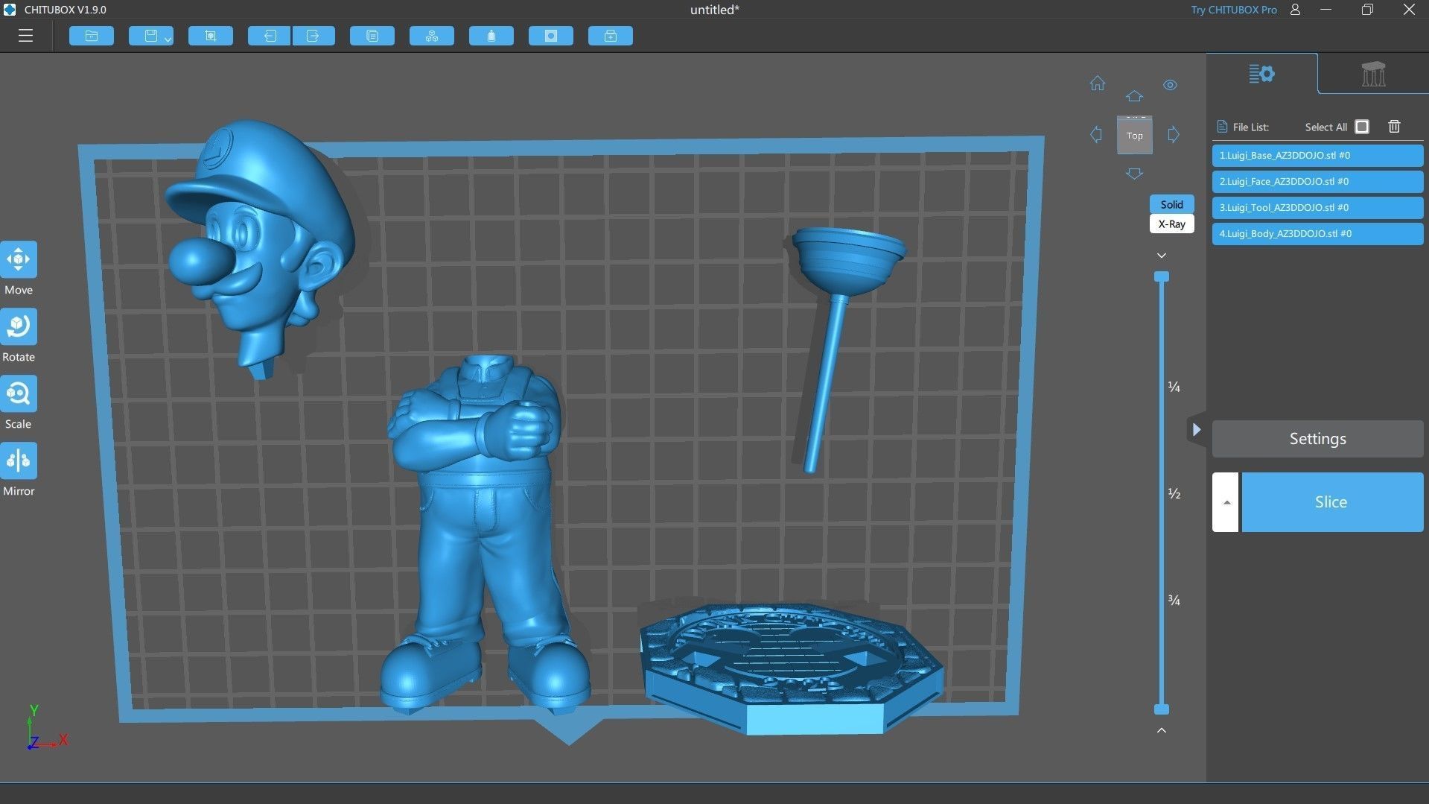Image resolution: width=1429 pixels, height=804 pixels.
Task: Open the user account profile icon
Action: [1295, 10]
